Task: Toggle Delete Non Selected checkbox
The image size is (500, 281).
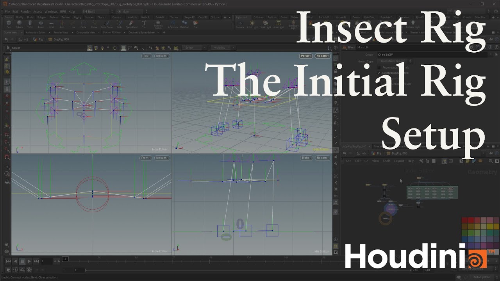Action: click(x=379, y=73)
